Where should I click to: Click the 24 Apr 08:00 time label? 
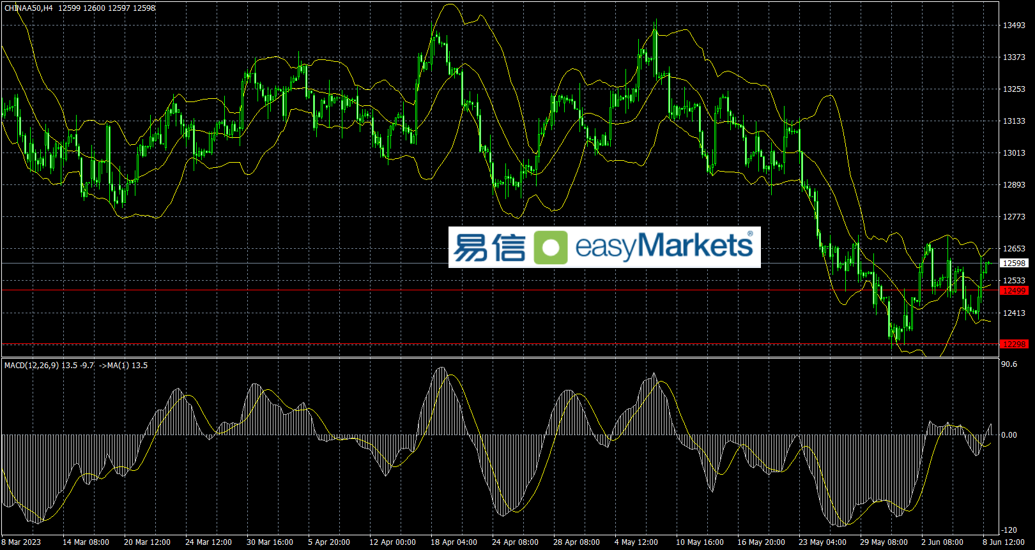(515, 542)
